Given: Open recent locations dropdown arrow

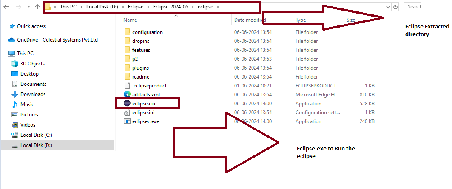Looking at the screenshot, I should click(28, 7).
